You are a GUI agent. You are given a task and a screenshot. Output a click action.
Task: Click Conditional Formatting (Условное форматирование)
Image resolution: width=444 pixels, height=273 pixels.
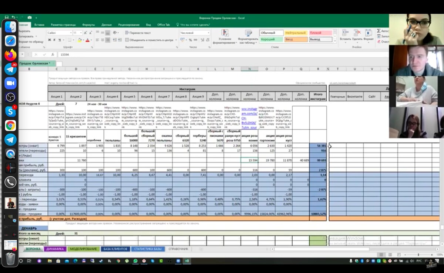[225, 37]
